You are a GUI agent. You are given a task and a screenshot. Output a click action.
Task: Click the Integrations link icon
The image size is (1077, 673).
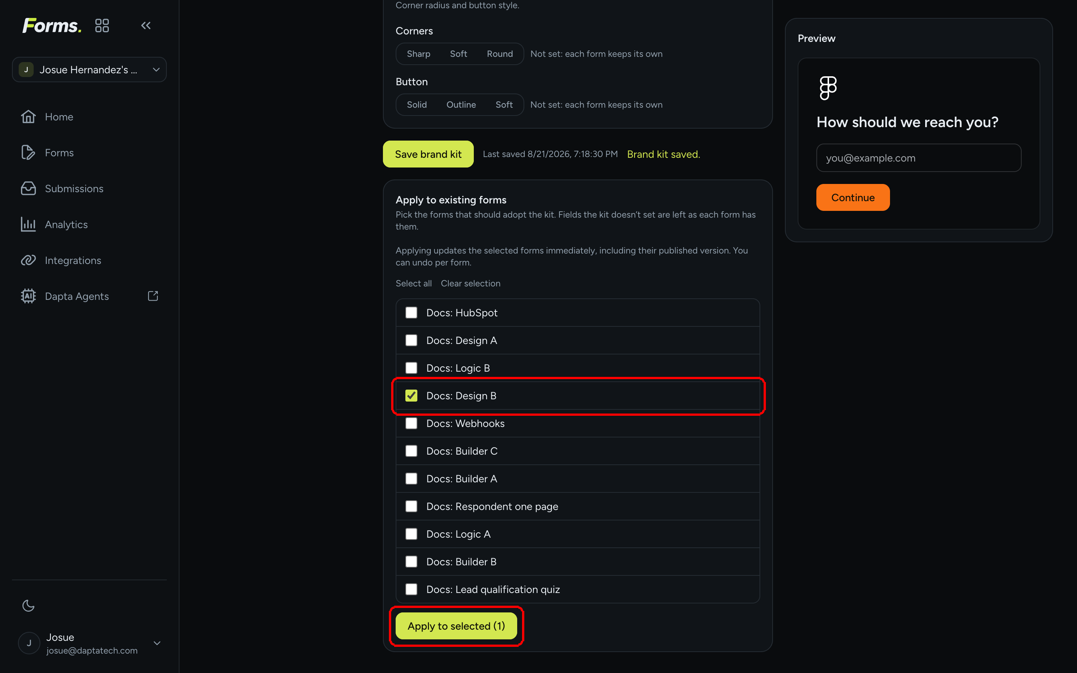pyautogui.click(x=28, y=260)
